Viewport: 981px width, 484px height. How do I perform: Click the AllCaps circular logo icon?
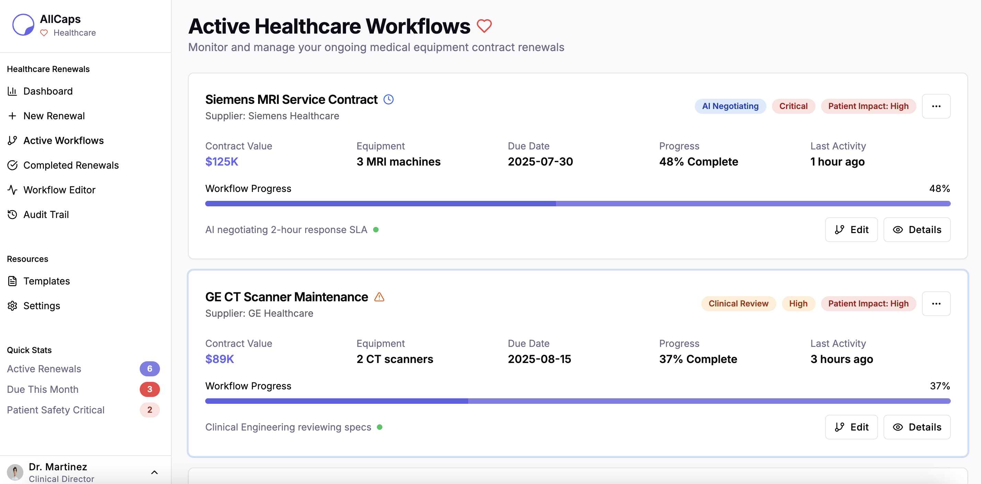click(23, 25)
